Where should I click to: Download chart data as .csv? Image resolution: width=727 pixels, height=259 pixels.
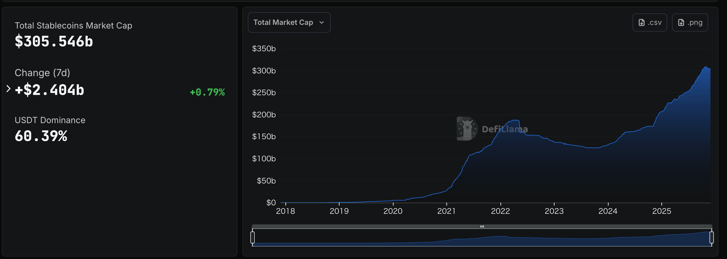click(650, 22)
